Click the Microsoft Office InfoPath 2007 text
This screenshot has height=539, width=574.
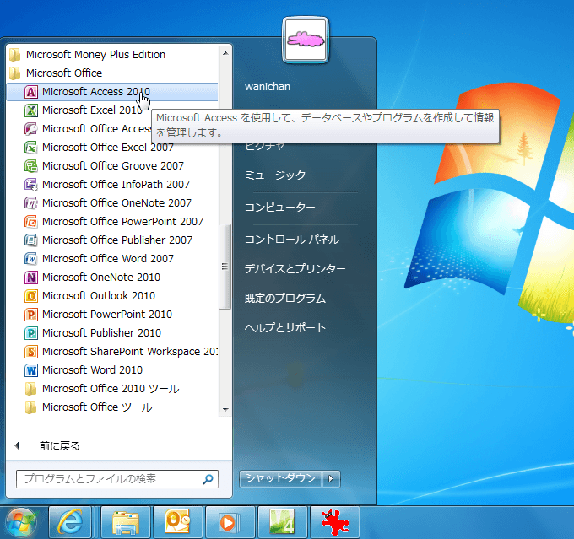point(116,185)
